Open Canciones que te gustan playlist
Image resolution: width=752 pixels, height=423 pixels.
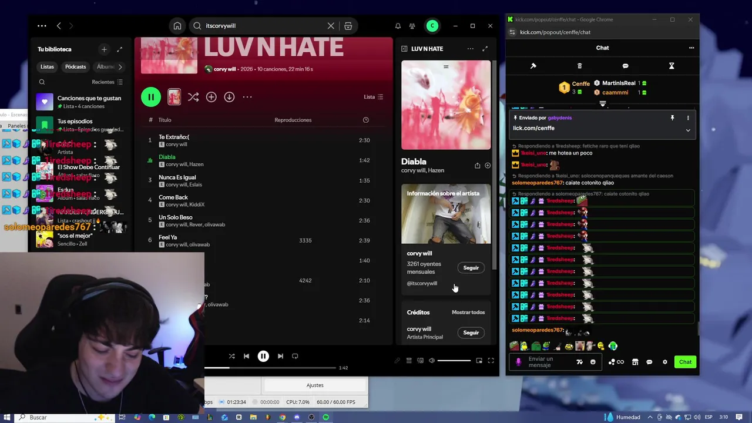click(80, 102)
